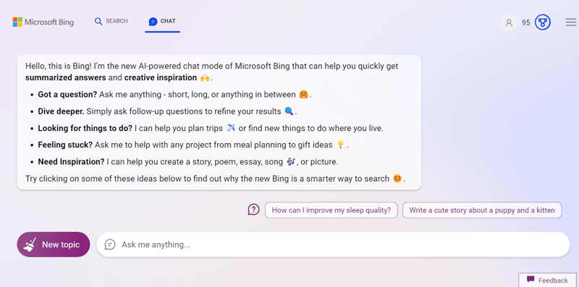579x287 pixels.
Task: Click the broom icon on New topic
Action: (30, 244)
